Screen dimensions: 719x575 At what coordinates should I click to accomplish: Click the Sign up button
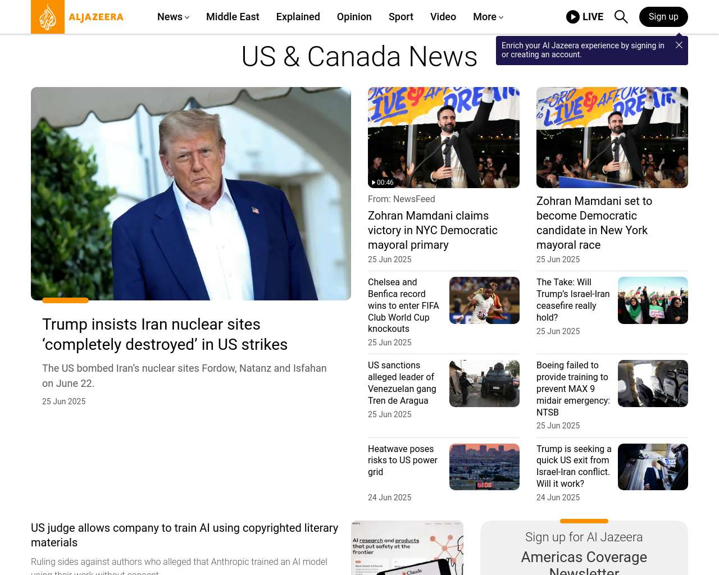pyautogui.click(x=663, y=17)
